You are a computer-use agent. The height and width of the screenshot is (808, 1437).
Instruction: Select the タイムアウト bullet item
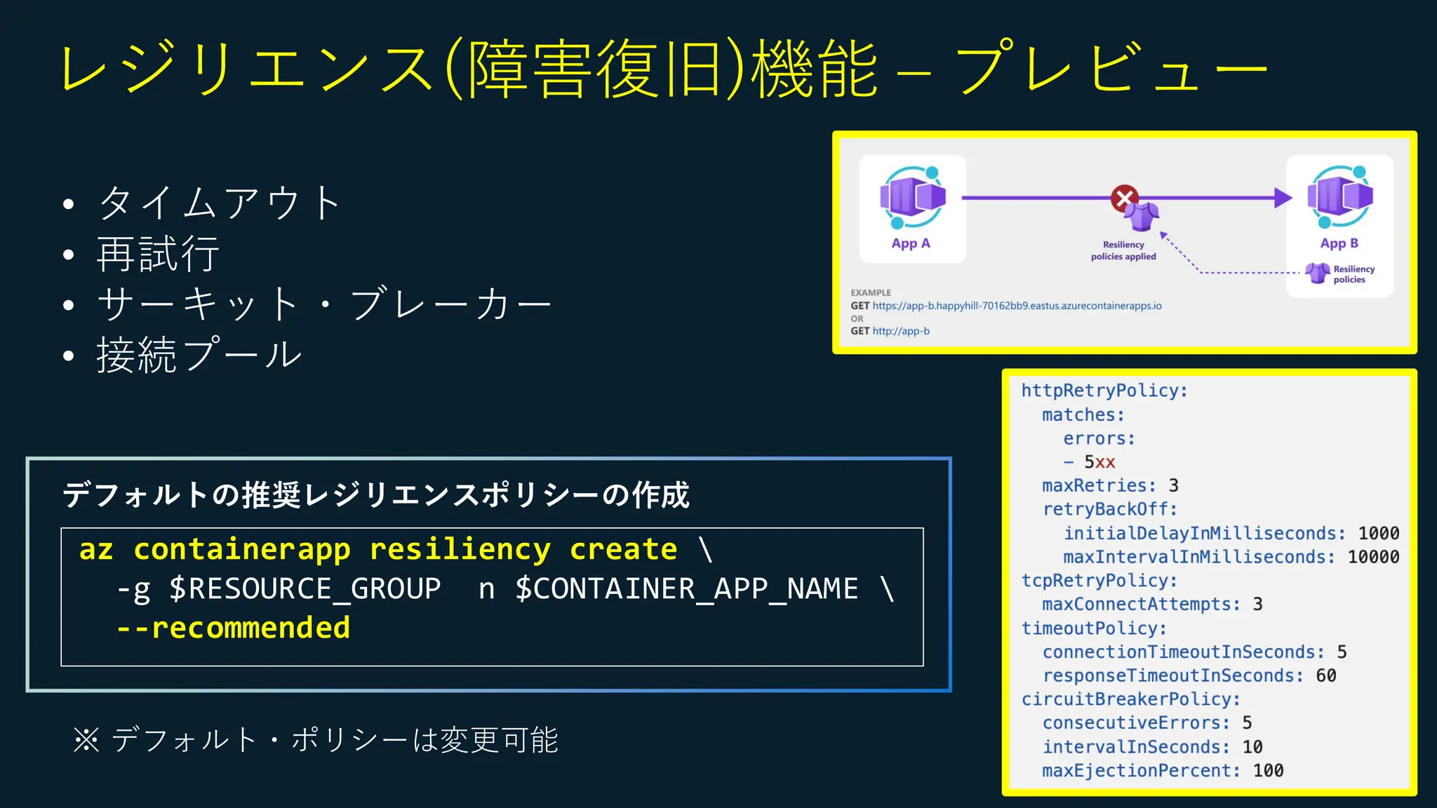point(220,203)
